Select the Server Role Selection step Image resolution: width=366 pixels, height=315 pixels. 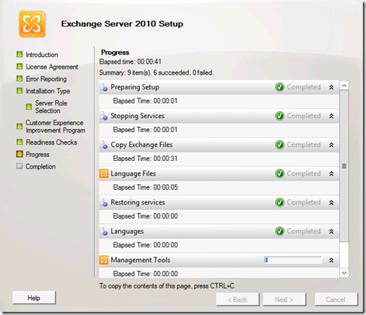pyautogui.click(x=51, y=107)
